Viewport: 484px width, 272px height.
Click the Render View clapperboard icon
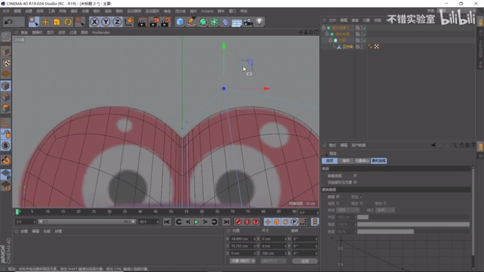coord(142,22)
